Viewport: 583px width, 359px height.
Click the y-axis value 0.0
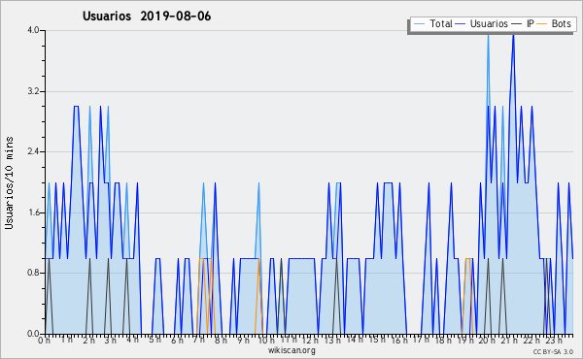[33, 334]
